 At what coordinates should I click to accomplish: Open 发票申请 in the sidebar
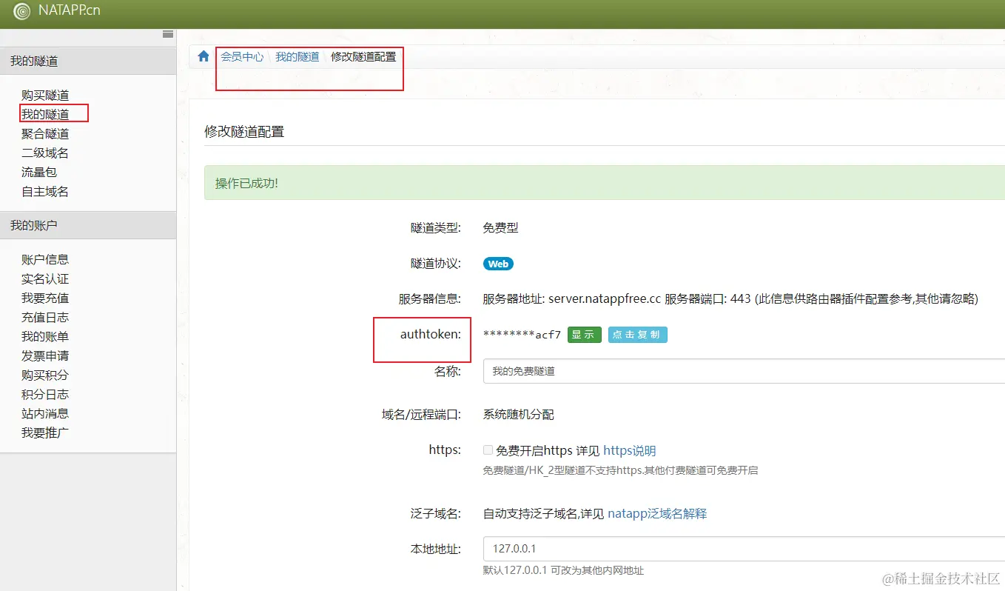[x=45, y=355]
